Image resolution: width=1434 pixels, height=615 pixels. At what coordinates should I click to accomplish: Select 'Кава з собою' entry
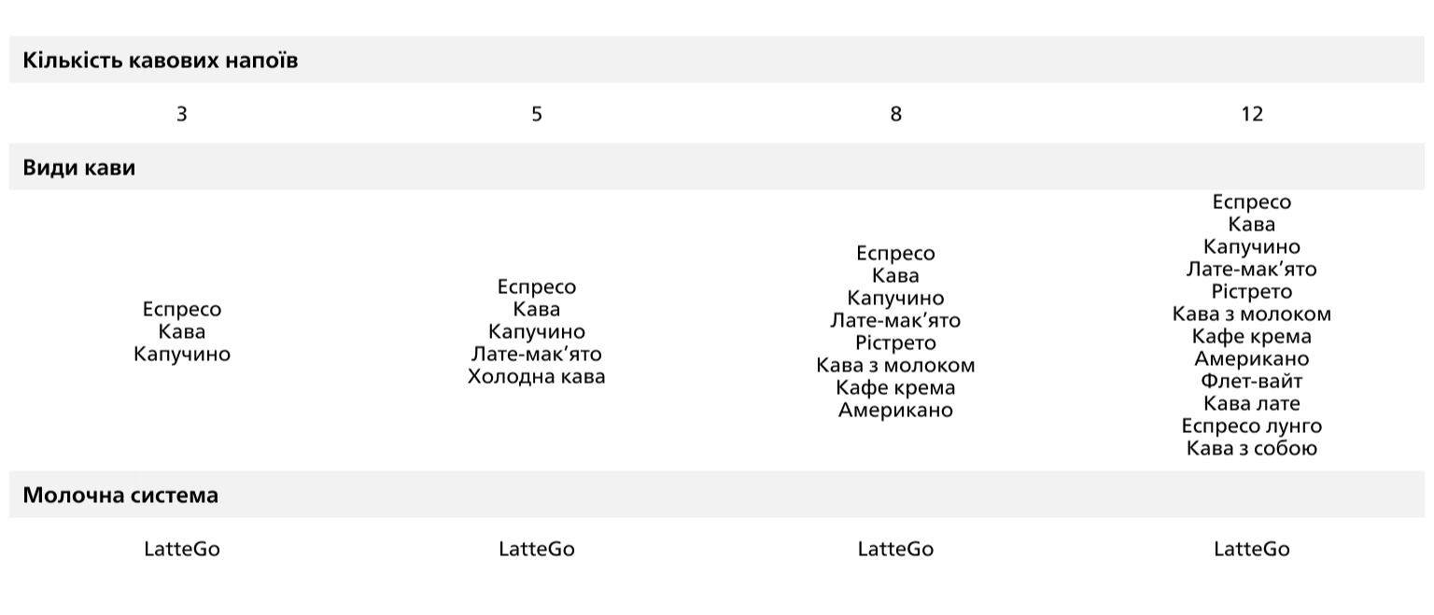tap(1252, 448)
